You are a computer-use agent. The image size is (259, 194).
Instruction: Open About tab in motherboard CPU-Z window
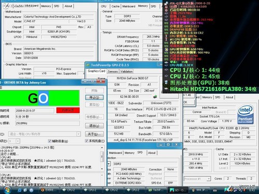click(x=68, y=6)
